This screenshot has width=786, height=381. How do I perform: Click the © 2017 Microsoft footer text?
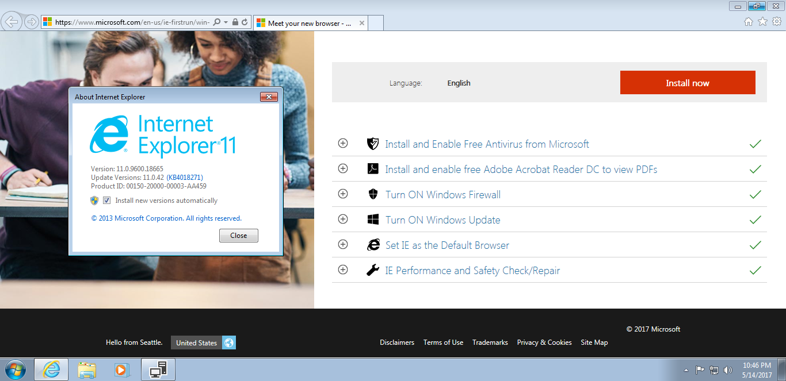(653, 329)
